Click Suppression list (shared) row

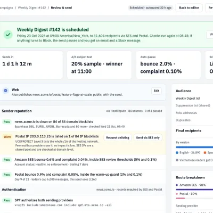click(x=193, y=105)
